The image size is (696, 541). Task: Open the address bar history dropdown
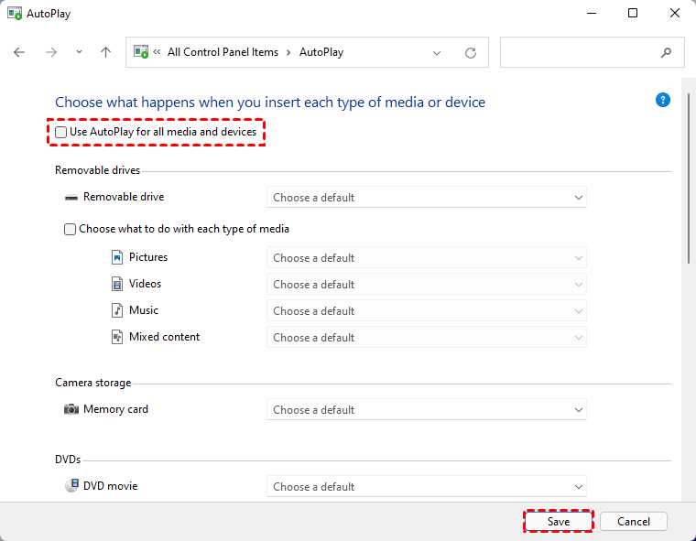tap(437, 53)
